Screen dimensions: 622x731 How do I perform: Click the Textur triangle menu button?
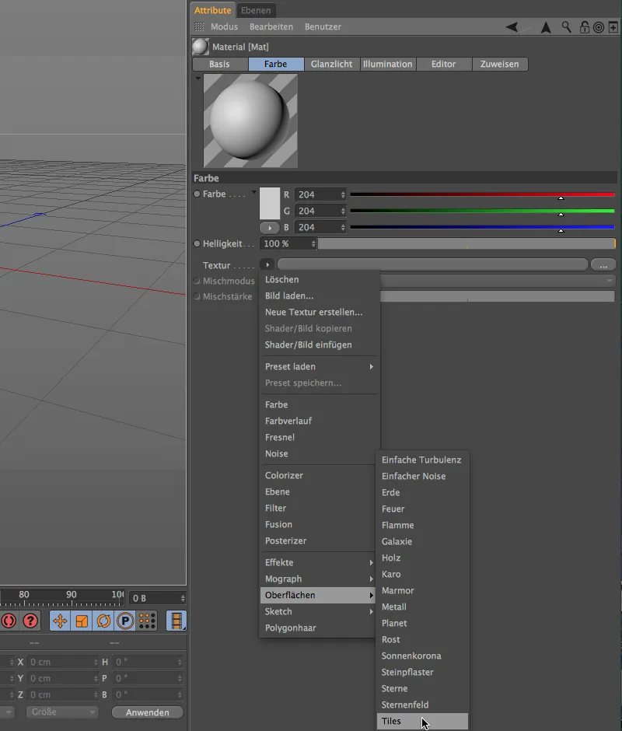click(x=267, y=265)
